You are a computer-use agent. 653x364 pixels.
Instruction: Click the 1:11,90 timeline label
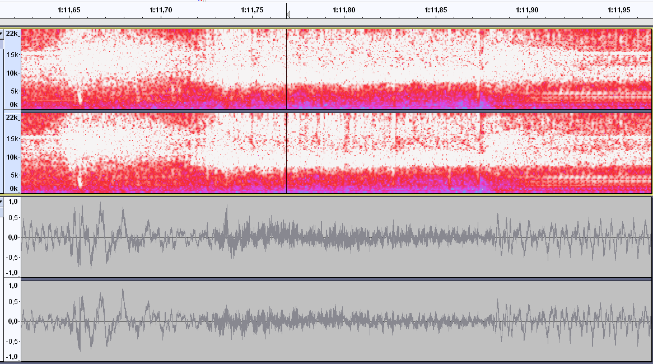point(527,10)
